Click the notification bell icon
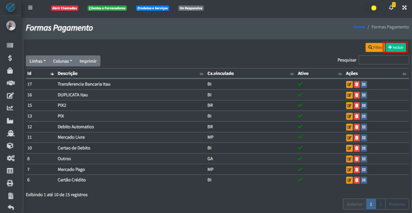This screenshot has width=412, height=213. click(391, 8)
